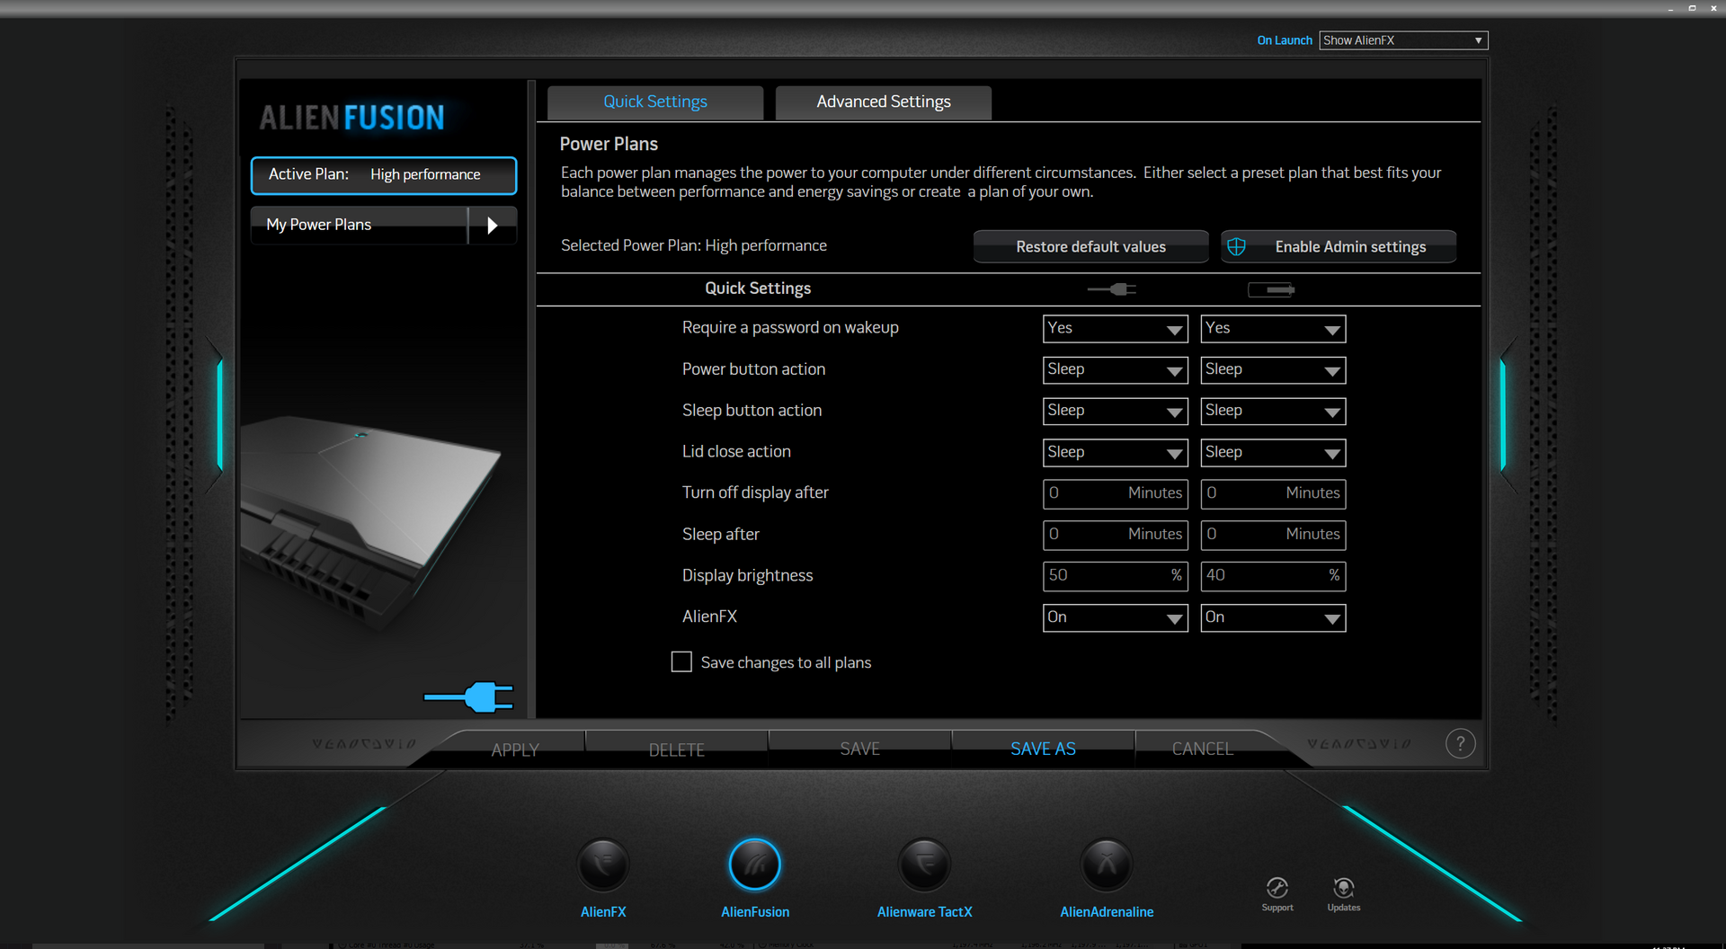Open the AlienAdrenaline icon
Viewport: 1726px width, 949px height.
tap(1106, 865)
